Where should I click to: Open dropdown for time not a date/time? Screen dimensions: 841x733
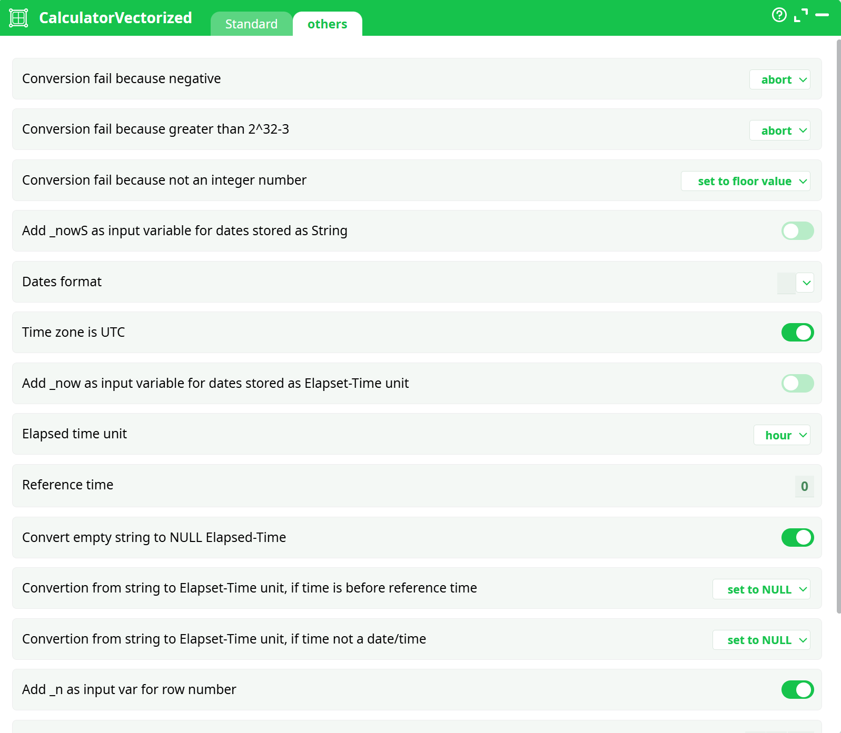[x=761, y=640]
